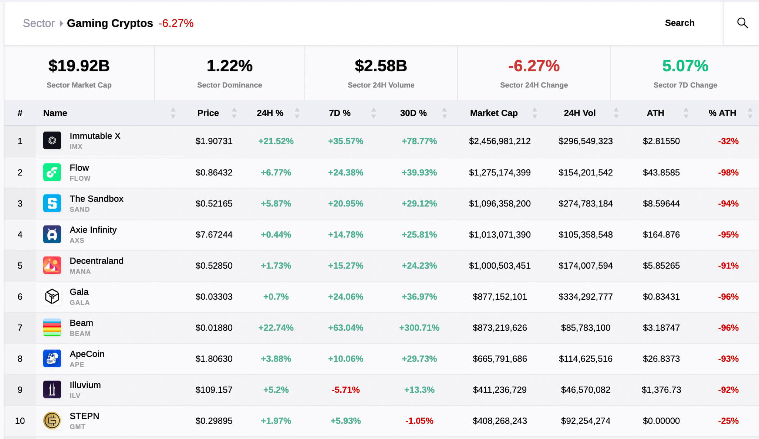Select the Illuvium logo icon
The height and width of the screenshot is (439, 759).
pyautogui.click(x=52, y=389)
